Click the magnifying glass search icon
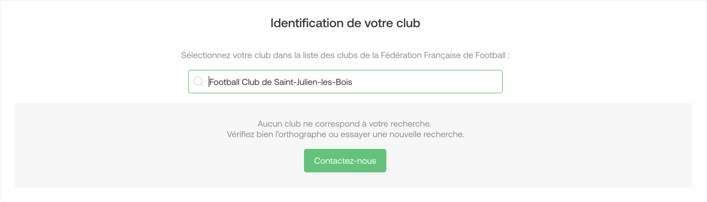This screenshot has height=202, width=707. click(198, 82)
